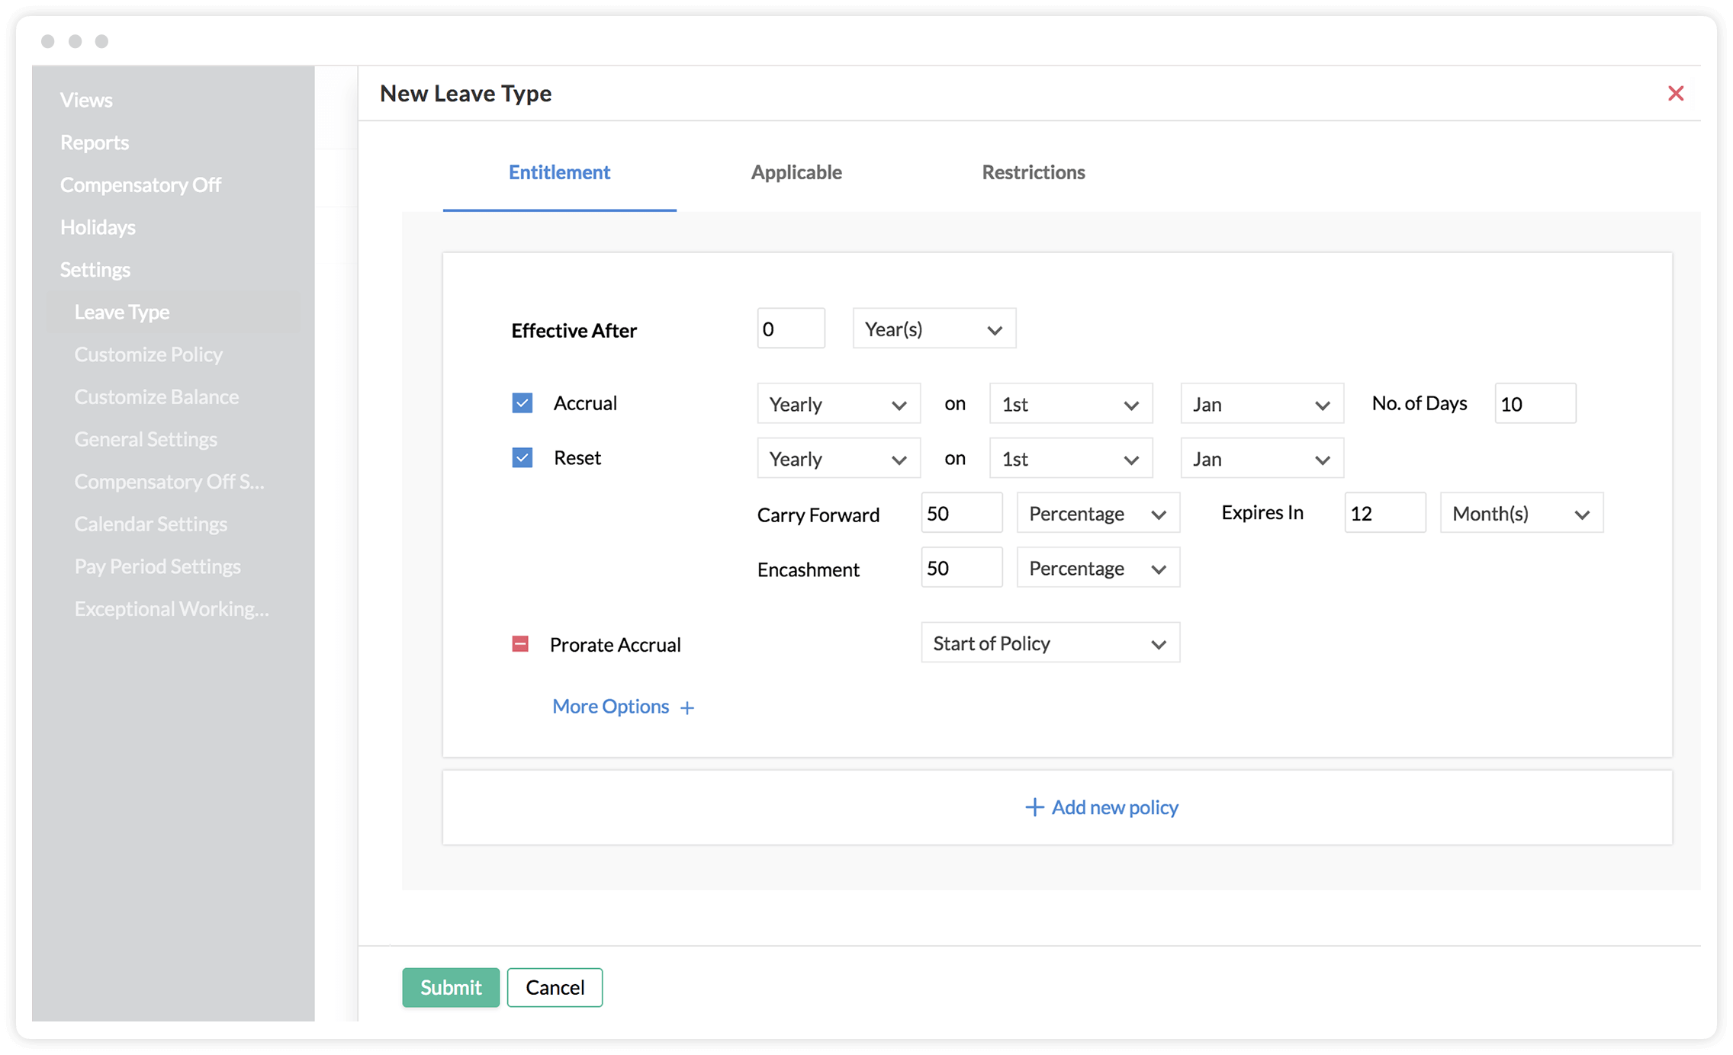1733x1055 pixels.
Task: Click the Compensatory Off sidebar icon
Action: pos(140,184)
